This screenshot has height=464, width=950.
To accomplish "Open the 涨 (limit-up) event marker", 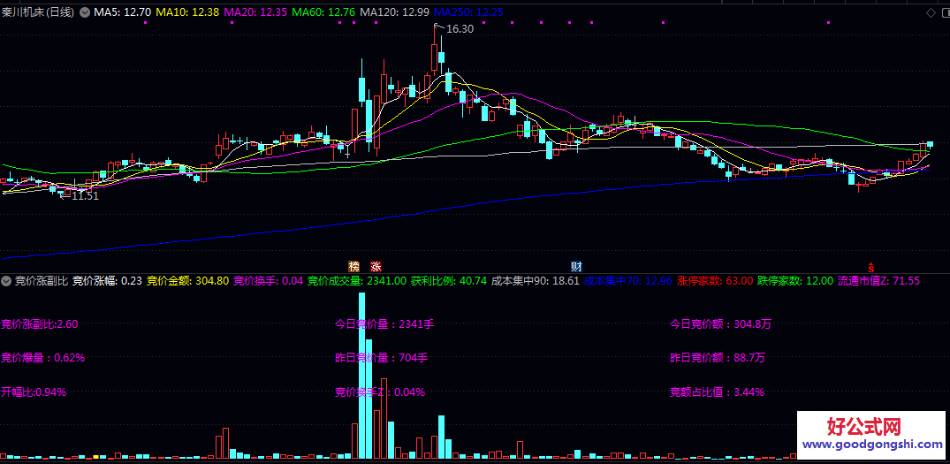I will point(376,266).
